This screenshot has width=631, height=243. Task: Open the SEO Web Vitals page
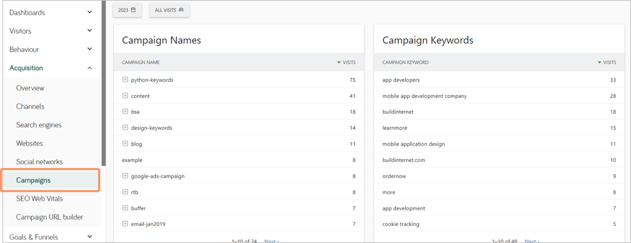(40, 199)
